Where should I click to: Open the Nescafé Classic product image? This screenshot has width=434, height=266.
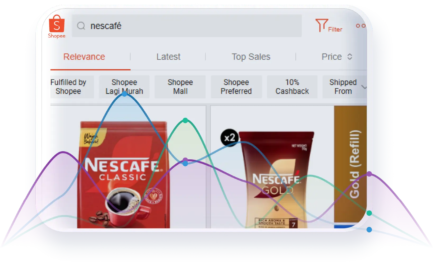(x=123, y=174)
